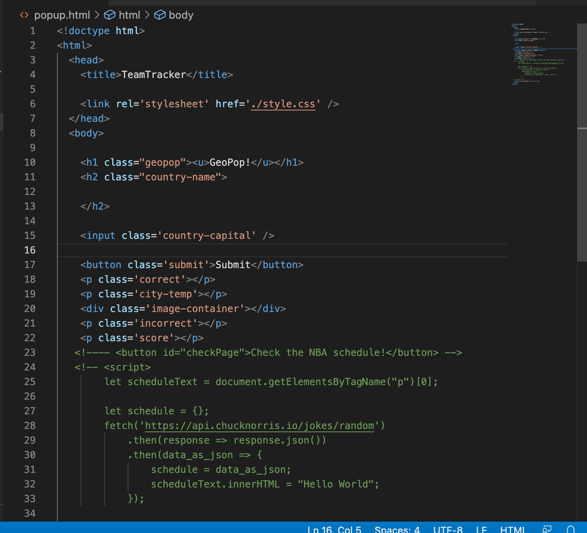
Task: Place cursor in 'country-capital' class value
Action: [x=207, y=236]
